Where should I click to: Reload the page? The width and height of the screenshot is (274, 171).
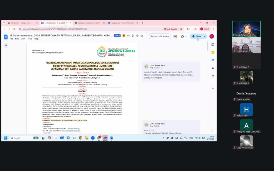pos(14,29)
